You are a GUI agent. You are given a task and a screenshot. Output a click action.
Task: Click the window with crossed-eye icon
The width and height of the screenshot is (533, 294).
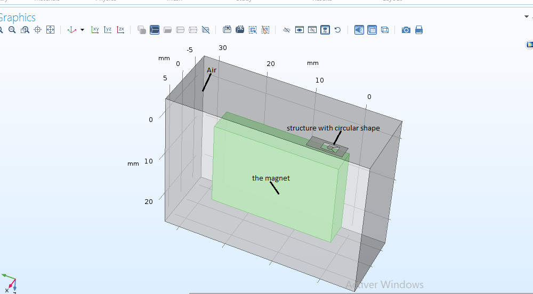(312, 30)
